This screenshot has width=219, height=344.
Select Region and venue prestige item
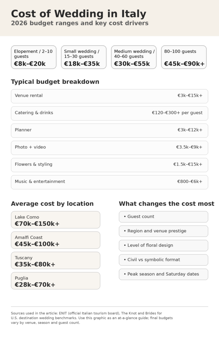click(x=163, y=231)
